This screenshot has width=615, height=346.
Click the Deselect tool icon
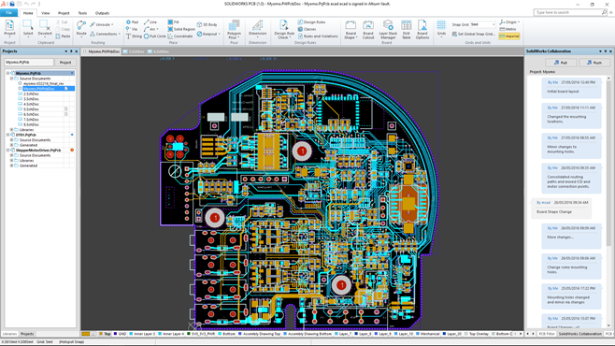pyautogui.click(x=45, y=28)
